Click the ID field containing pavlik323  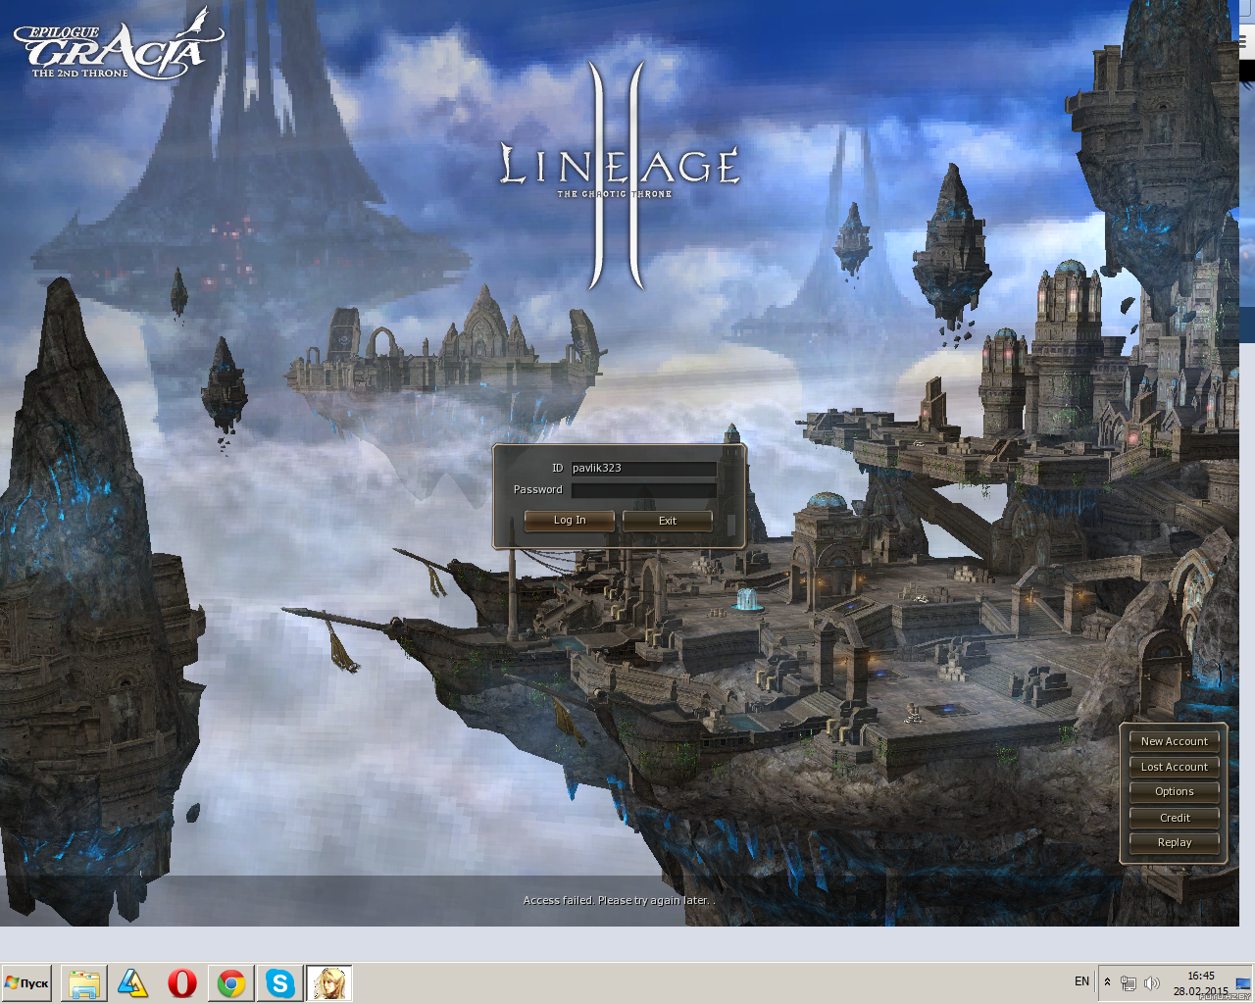coord(643,469)
